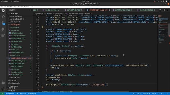Split the editor right

click(x=164, y=10)
